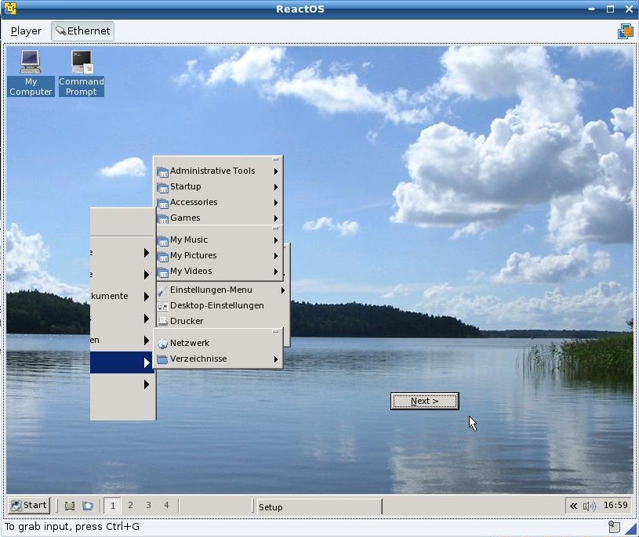Select the Setup taskbar button
Screen dimensions: 639x537
319,507
